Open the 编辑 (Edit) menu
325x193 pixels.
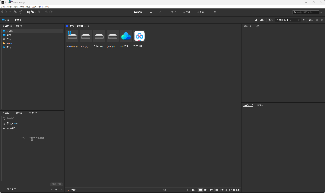pos(9,7)
